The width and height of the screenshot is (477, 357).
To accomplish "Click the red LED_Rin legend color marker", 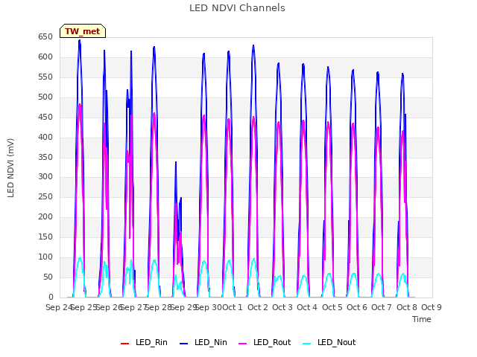I will click(x=124, y=344).
